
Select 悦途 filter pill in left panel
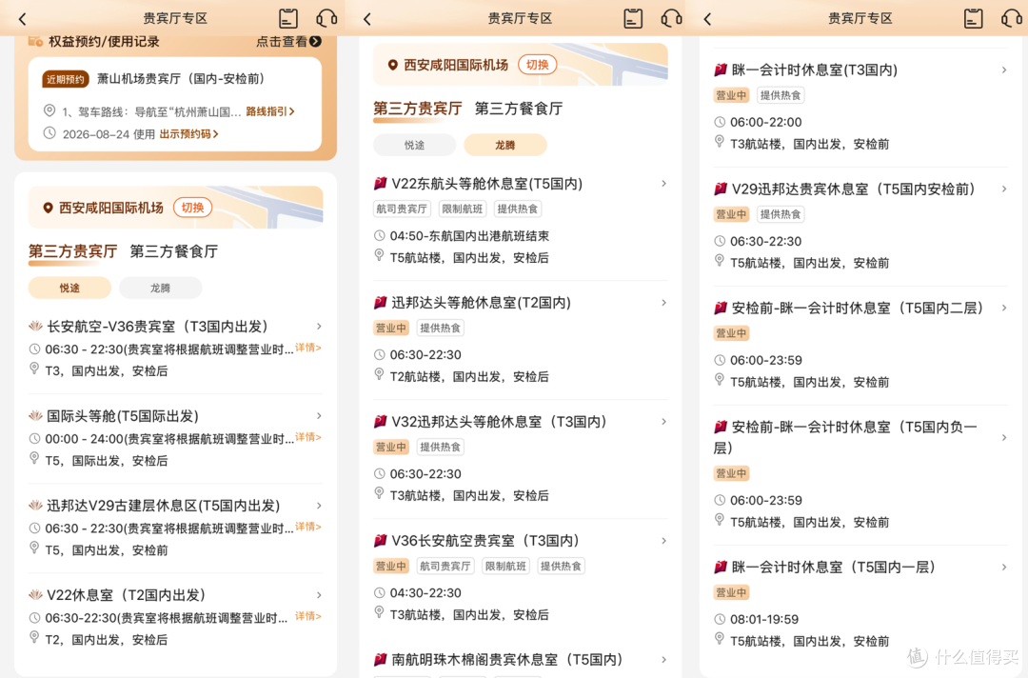coord(69,288)
